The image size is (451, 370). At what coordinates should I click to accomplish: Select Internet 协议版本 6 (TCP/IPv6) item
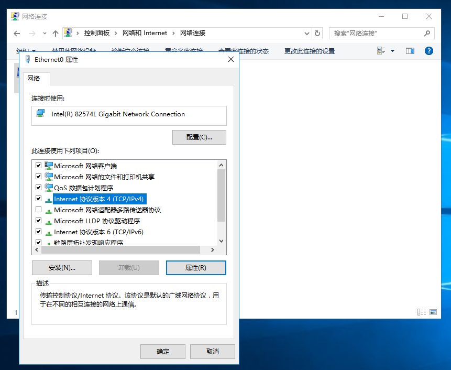coord(98,232)
